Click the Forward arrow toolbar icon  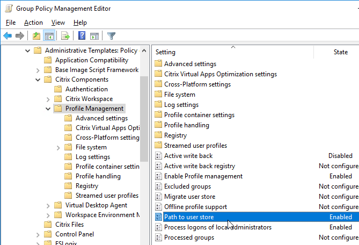pyautogui.click(x=20, y=36)
